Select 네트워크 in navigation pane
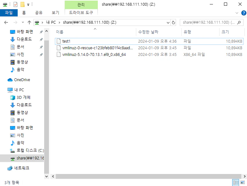Image resolution: width=247 pixels, height=186 pixels. pyautogui.click(x=18, y=168)
